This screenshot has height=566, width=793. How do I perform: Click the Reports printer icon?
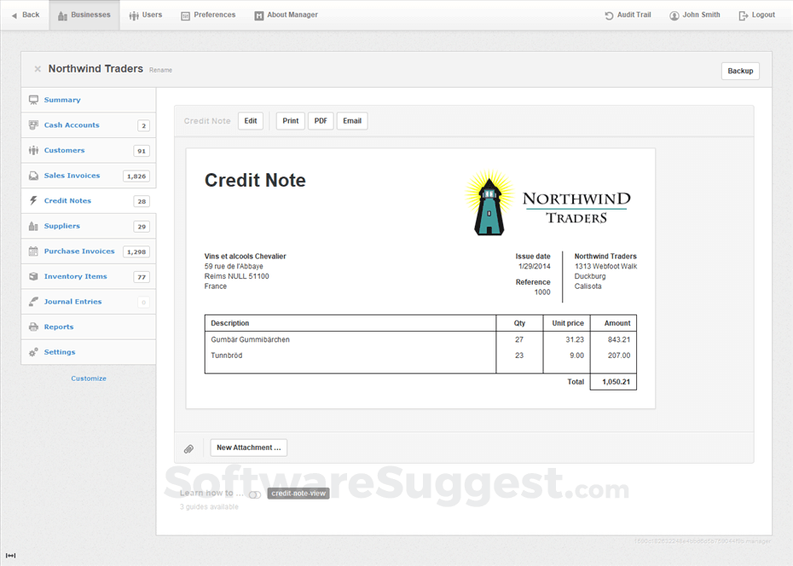[33, 326]
